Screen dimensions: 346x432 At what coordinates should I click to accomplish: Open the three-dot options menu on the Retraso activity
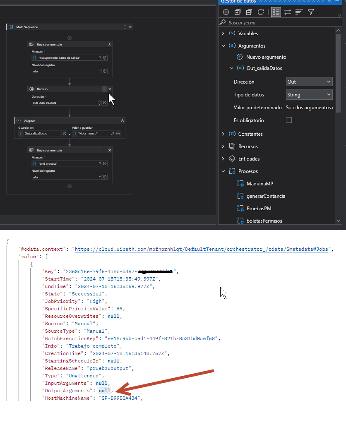click(104, 89)
